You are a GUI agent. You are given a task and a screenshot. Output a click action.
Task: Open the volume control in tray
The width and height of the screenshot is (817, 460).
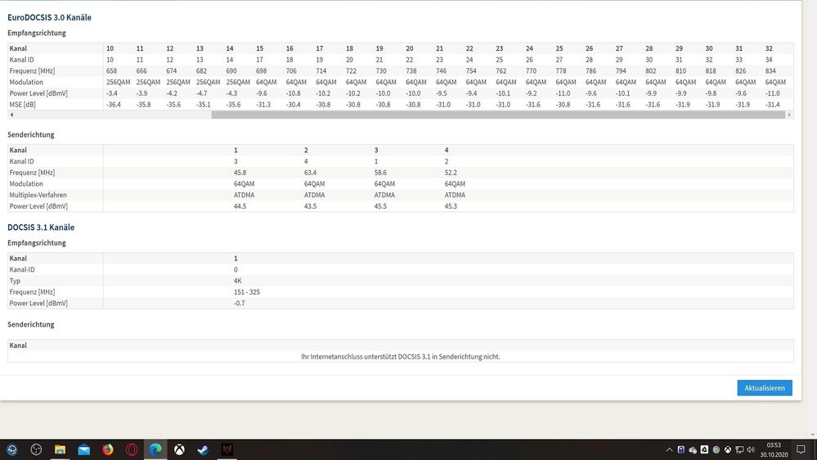click(751, 449)
